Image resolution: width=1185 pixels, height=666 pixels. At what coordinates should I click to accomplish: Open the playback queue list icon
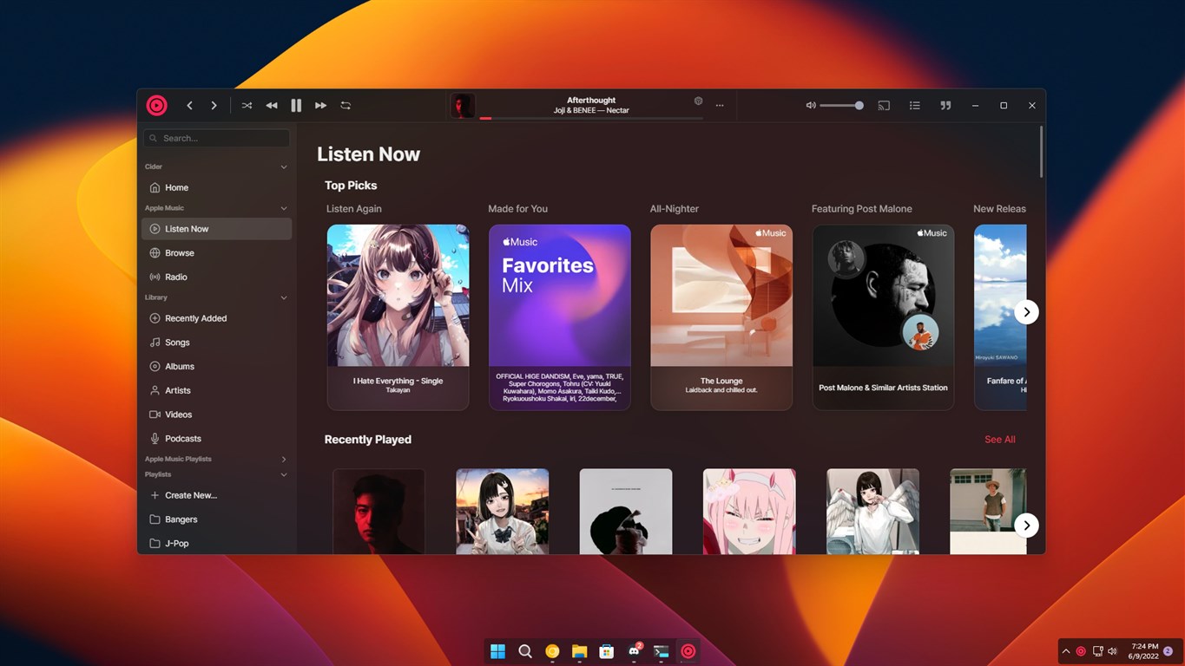point(914,105)
